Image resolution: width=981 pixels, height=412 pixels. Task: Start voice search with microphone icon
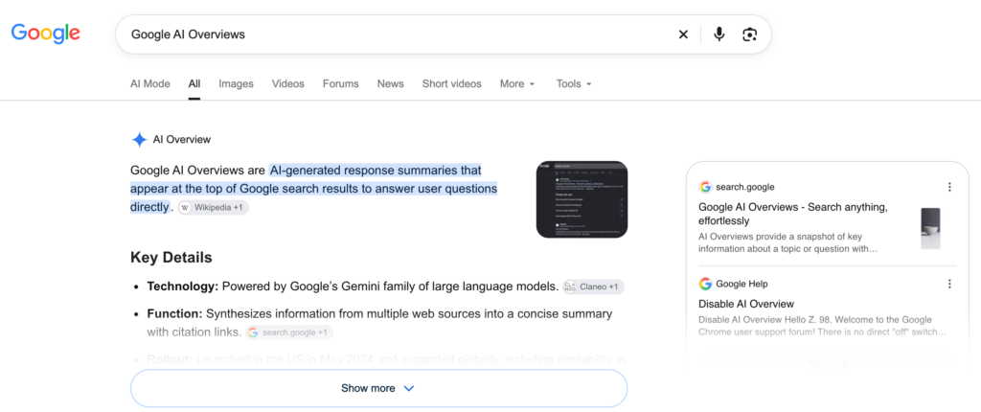point(719,34)
